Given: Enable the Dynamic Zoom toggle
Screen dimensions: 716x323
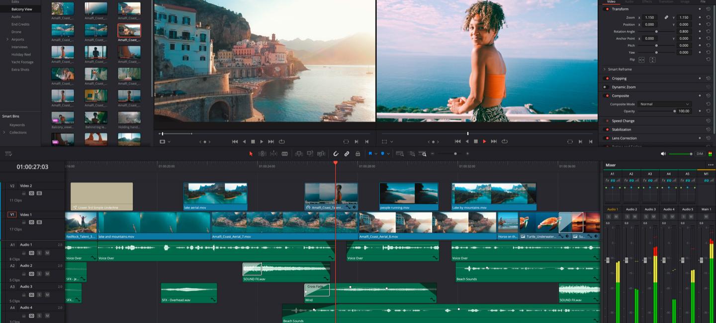Looking at the screenshot, I should (x=606, y=87).
